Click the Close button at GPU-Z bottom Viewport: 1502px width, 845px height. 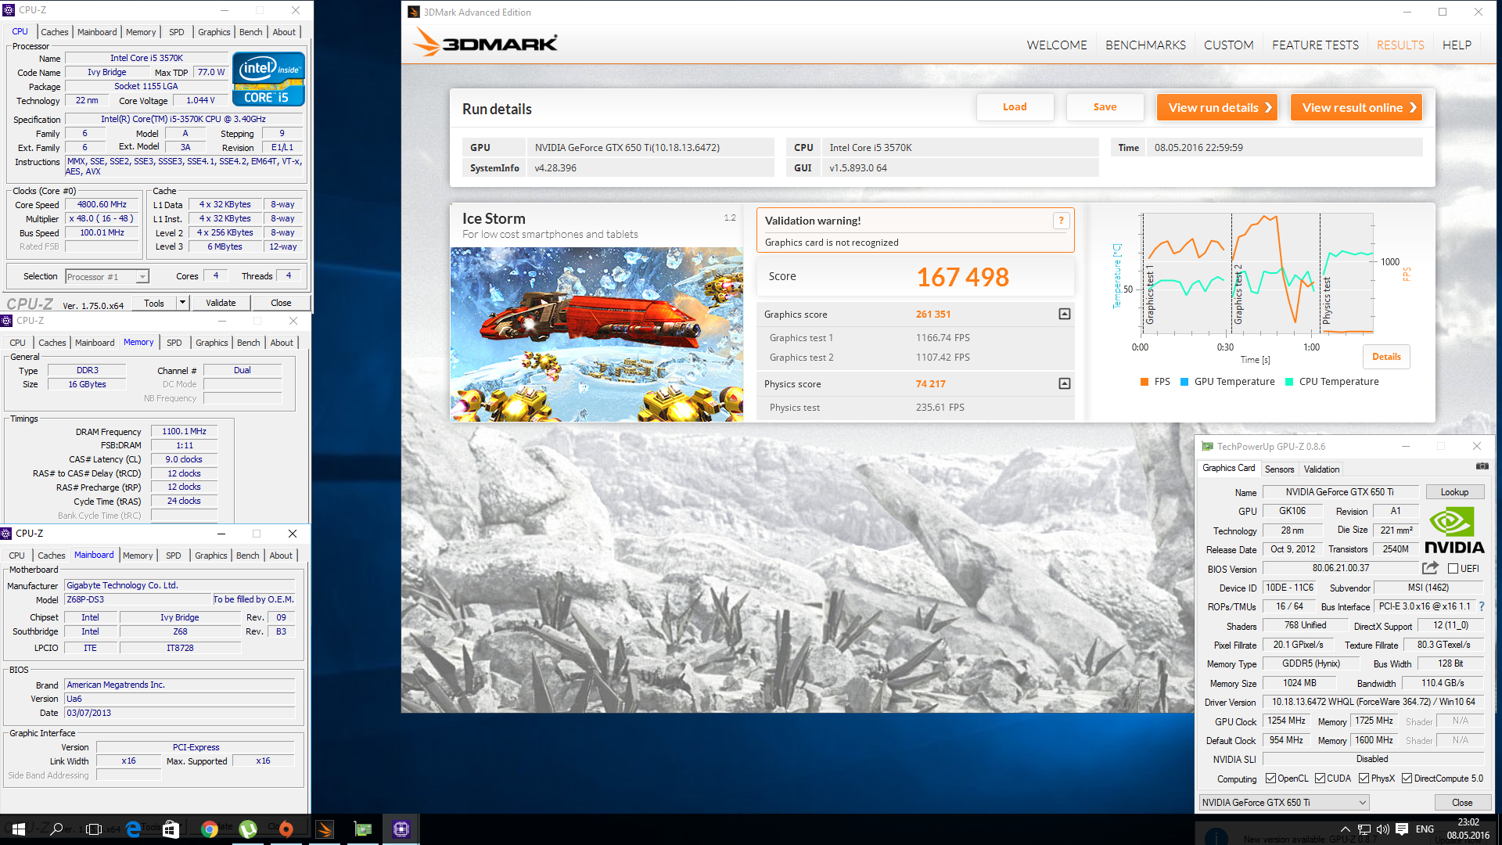1462,803
